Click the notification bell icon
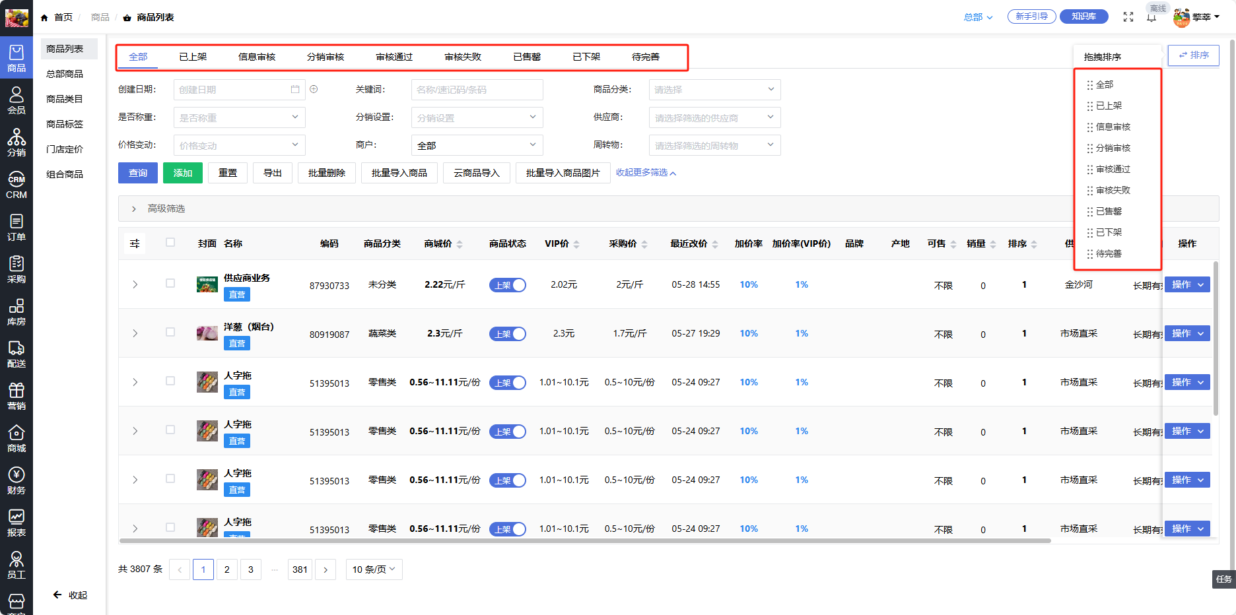1236x615 pixels. tap(1151, 17)
